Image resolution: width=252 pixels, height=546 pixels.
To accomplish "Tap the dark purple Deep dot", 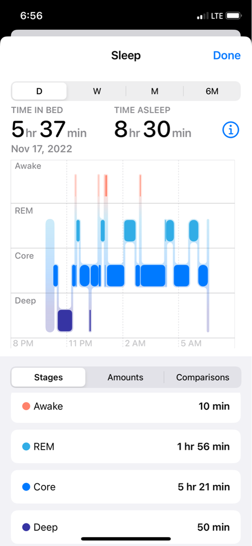I will click(26, 527).
